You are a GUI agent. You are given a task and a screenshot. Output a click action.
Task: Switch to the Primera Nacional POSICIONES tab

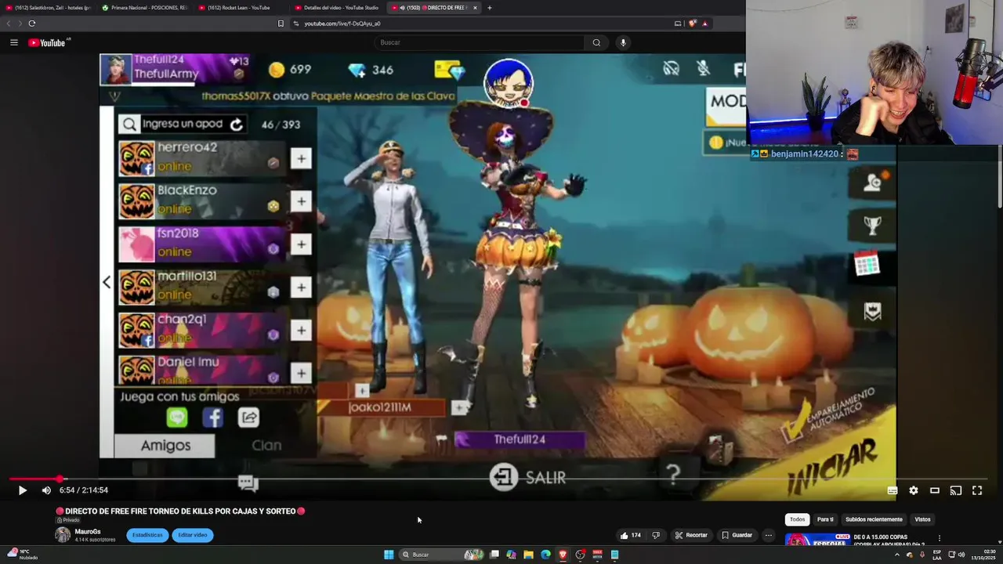pyautogui.click(x=145, y=8)
